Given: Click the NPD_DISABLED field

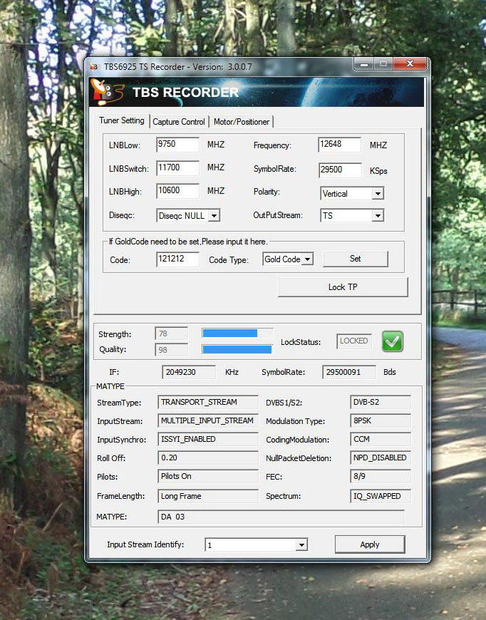Looking at the screenshot, I should pos(381,458).
